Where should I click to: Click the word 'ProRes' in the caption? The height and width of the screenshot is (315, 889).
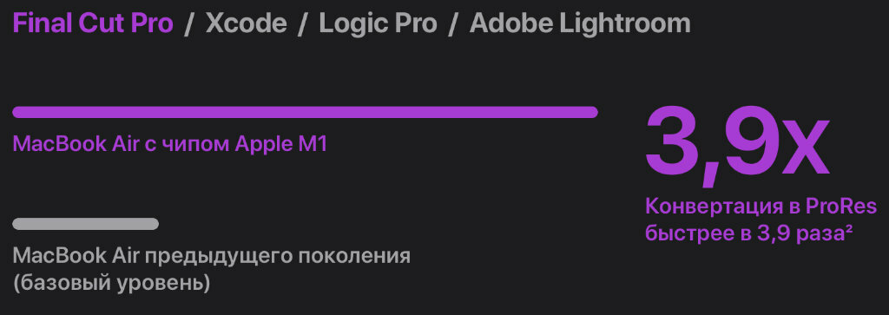pos(841,207)
